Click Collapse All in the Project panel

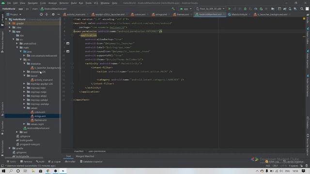tap(46, 14)
